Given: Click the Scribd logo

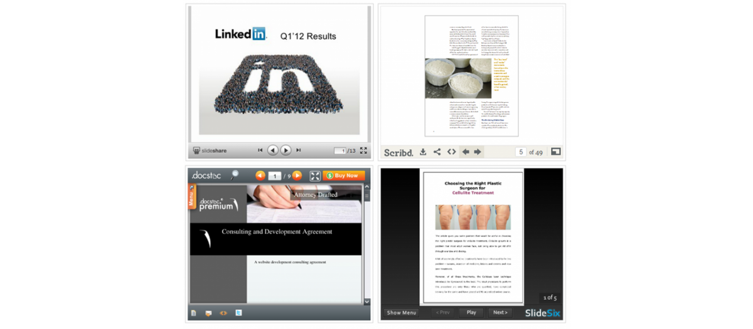Looking at the screenshot, I should coord(398,152).
